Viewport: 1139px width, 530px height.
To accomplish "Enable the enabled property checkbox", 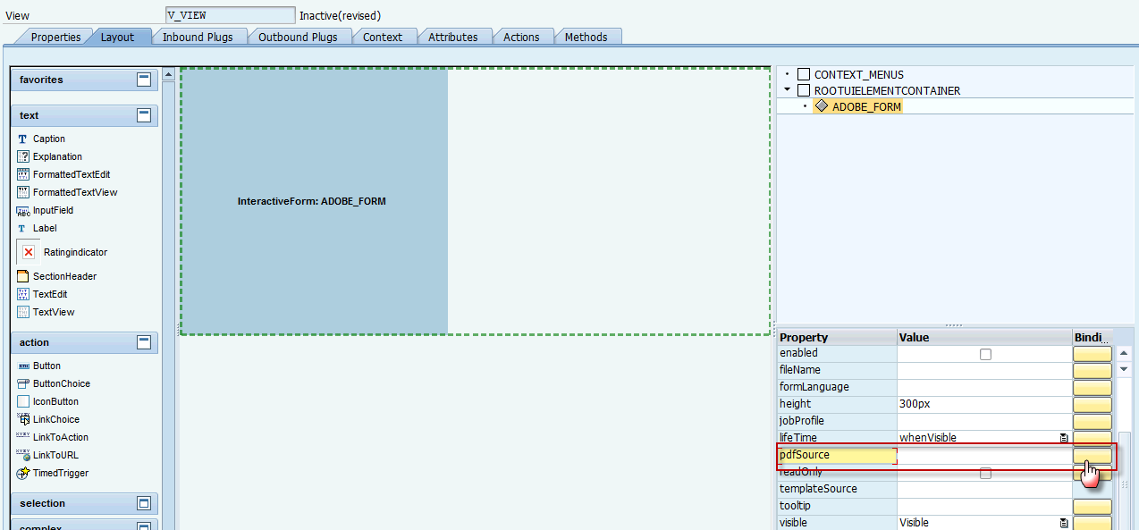I will point(984,353).
